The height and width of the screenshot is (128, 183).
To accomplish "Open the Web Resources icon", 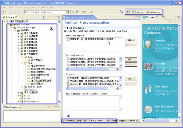I will [148, 109].
